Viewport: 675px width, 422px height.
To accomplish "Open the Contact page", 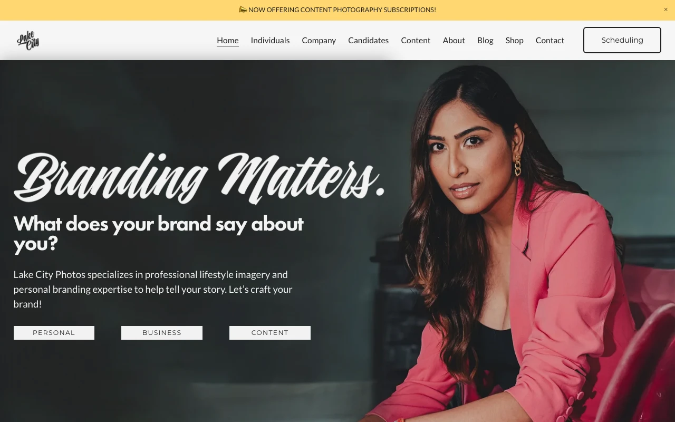I will click(x=550, y=40).
